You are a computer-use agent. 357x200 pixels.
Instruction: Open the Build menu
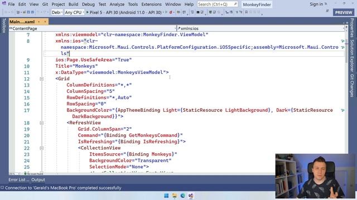[73, 4]
